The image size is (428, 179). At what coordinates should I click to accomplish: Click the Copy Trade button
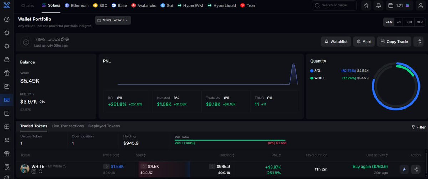pyautogui.click(x=394, y=42)
